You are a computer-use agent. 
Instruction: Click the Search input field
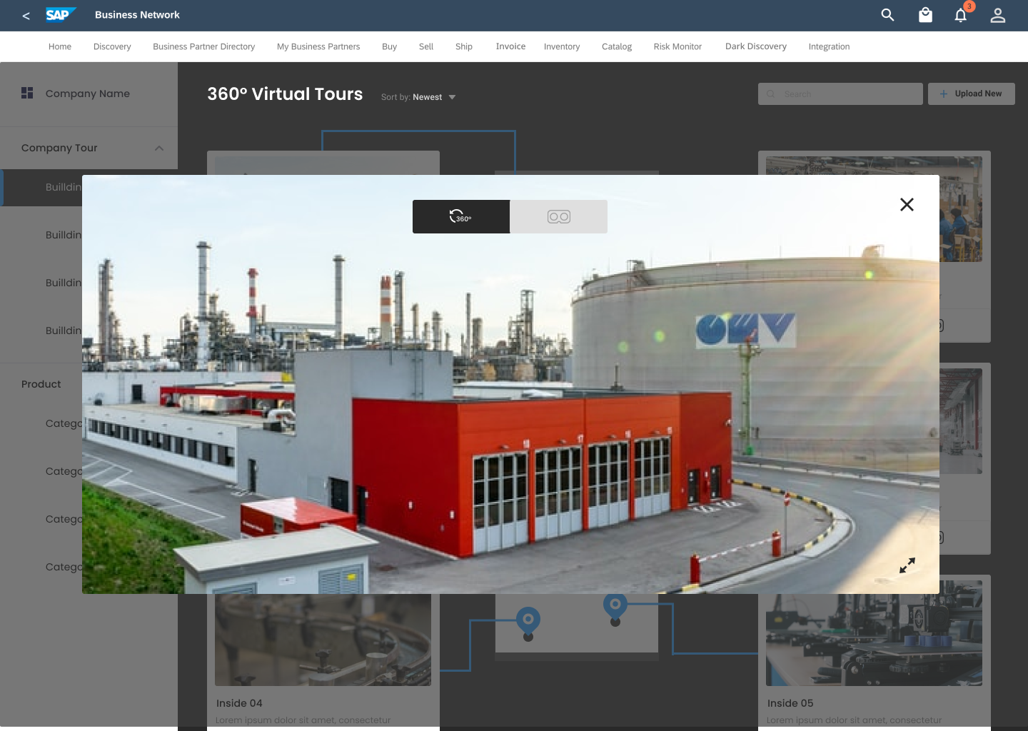click(x=840, y=94)
